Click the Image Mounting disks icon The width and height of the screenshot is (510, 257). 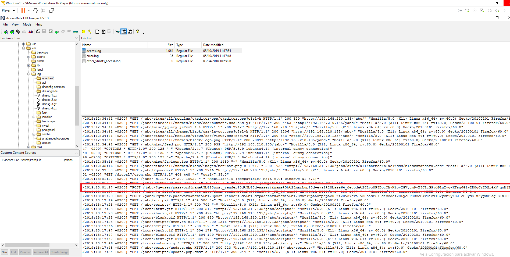[18, 32]
